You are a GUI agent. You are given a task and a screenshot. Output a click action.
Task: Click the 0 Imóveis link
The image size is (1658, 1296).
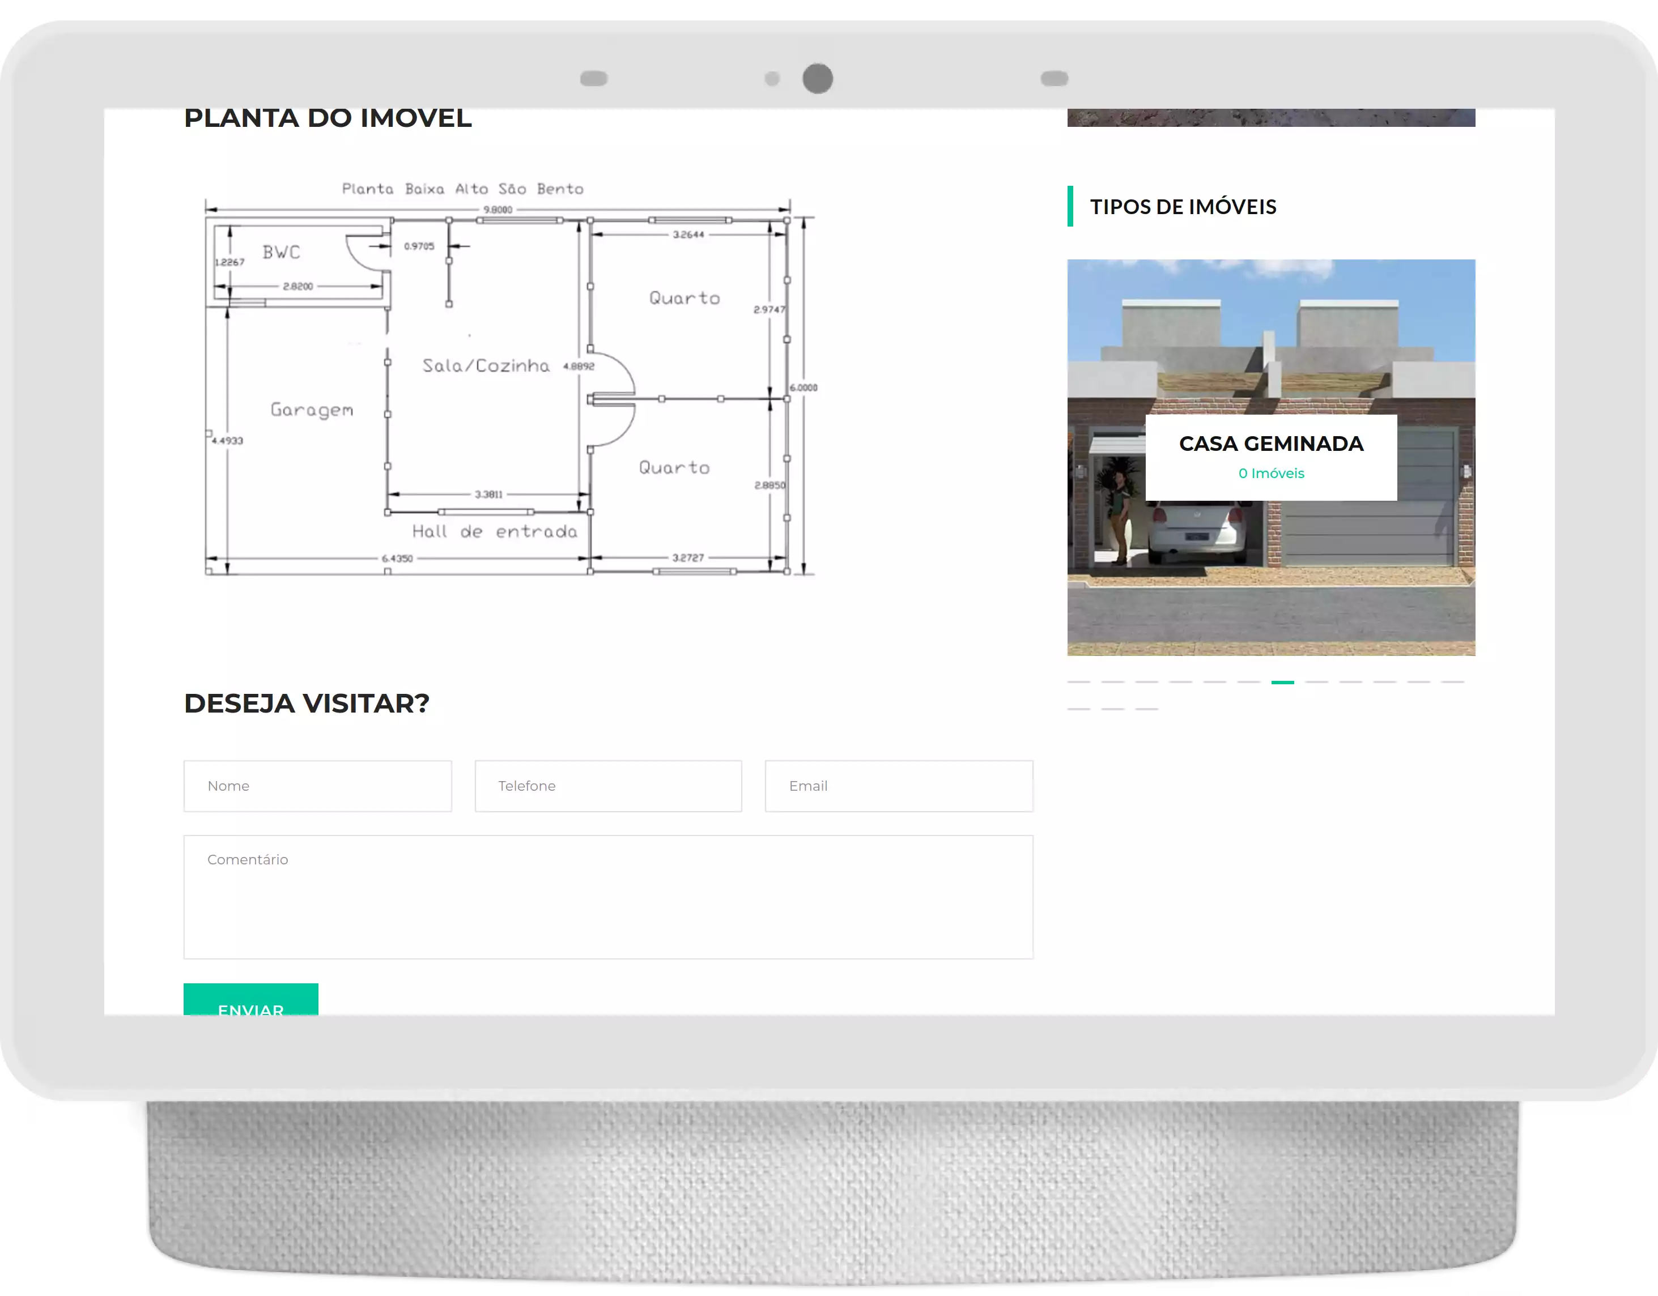click(1271, 474)
